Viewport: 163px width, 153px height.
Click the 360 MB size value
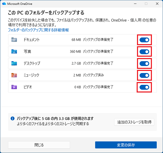coord(75,51)
